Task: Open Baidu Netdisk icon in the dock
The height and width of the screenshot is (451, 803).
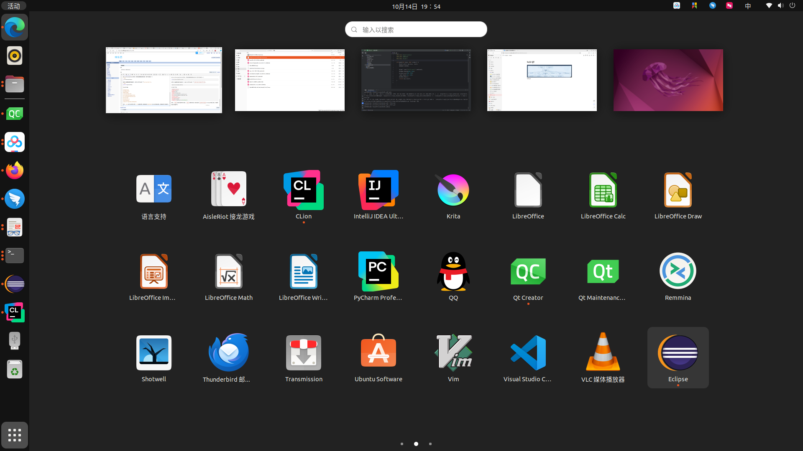Action: [15, 142]
